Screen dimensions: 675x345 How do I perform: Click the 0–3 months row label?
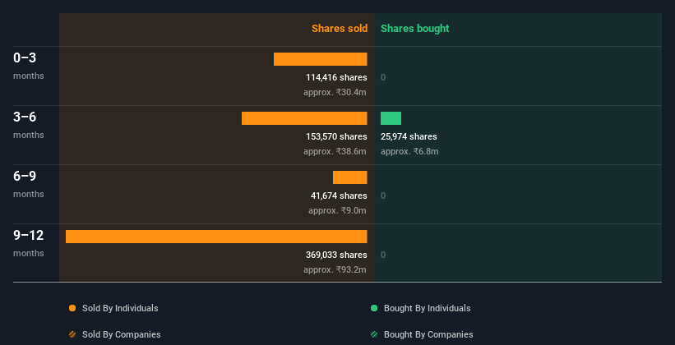point(29,66)
